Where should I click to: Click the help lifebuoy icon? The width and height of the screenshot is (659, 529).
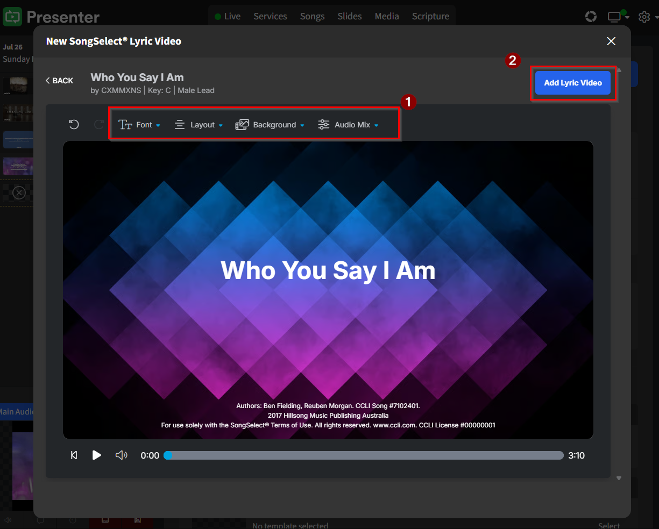pyautogui.click(x=591, y=17)
